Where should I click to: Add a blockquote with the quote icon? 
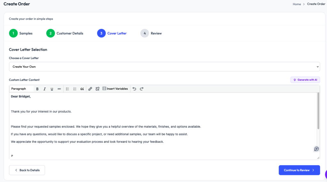[x=82, y=89]
